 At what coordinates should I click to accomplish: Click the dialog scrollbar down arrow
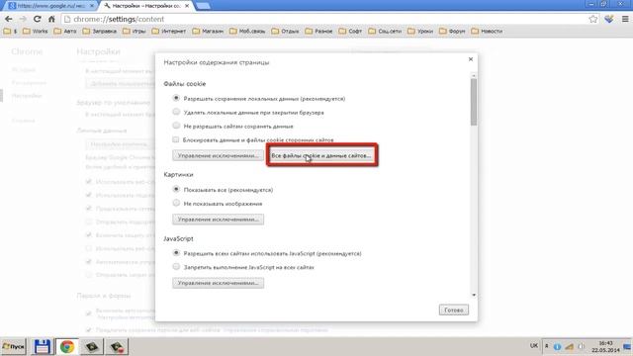coord(474,295)
